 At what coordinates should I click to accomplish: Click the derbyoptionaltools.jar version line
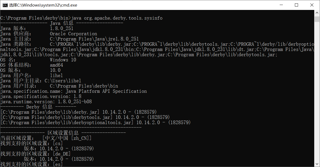[x=96, y=123]
